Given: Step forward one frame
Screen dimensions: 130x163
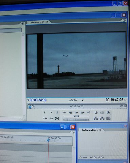Looking at the screenshot, I should click(x=82, y=113).
